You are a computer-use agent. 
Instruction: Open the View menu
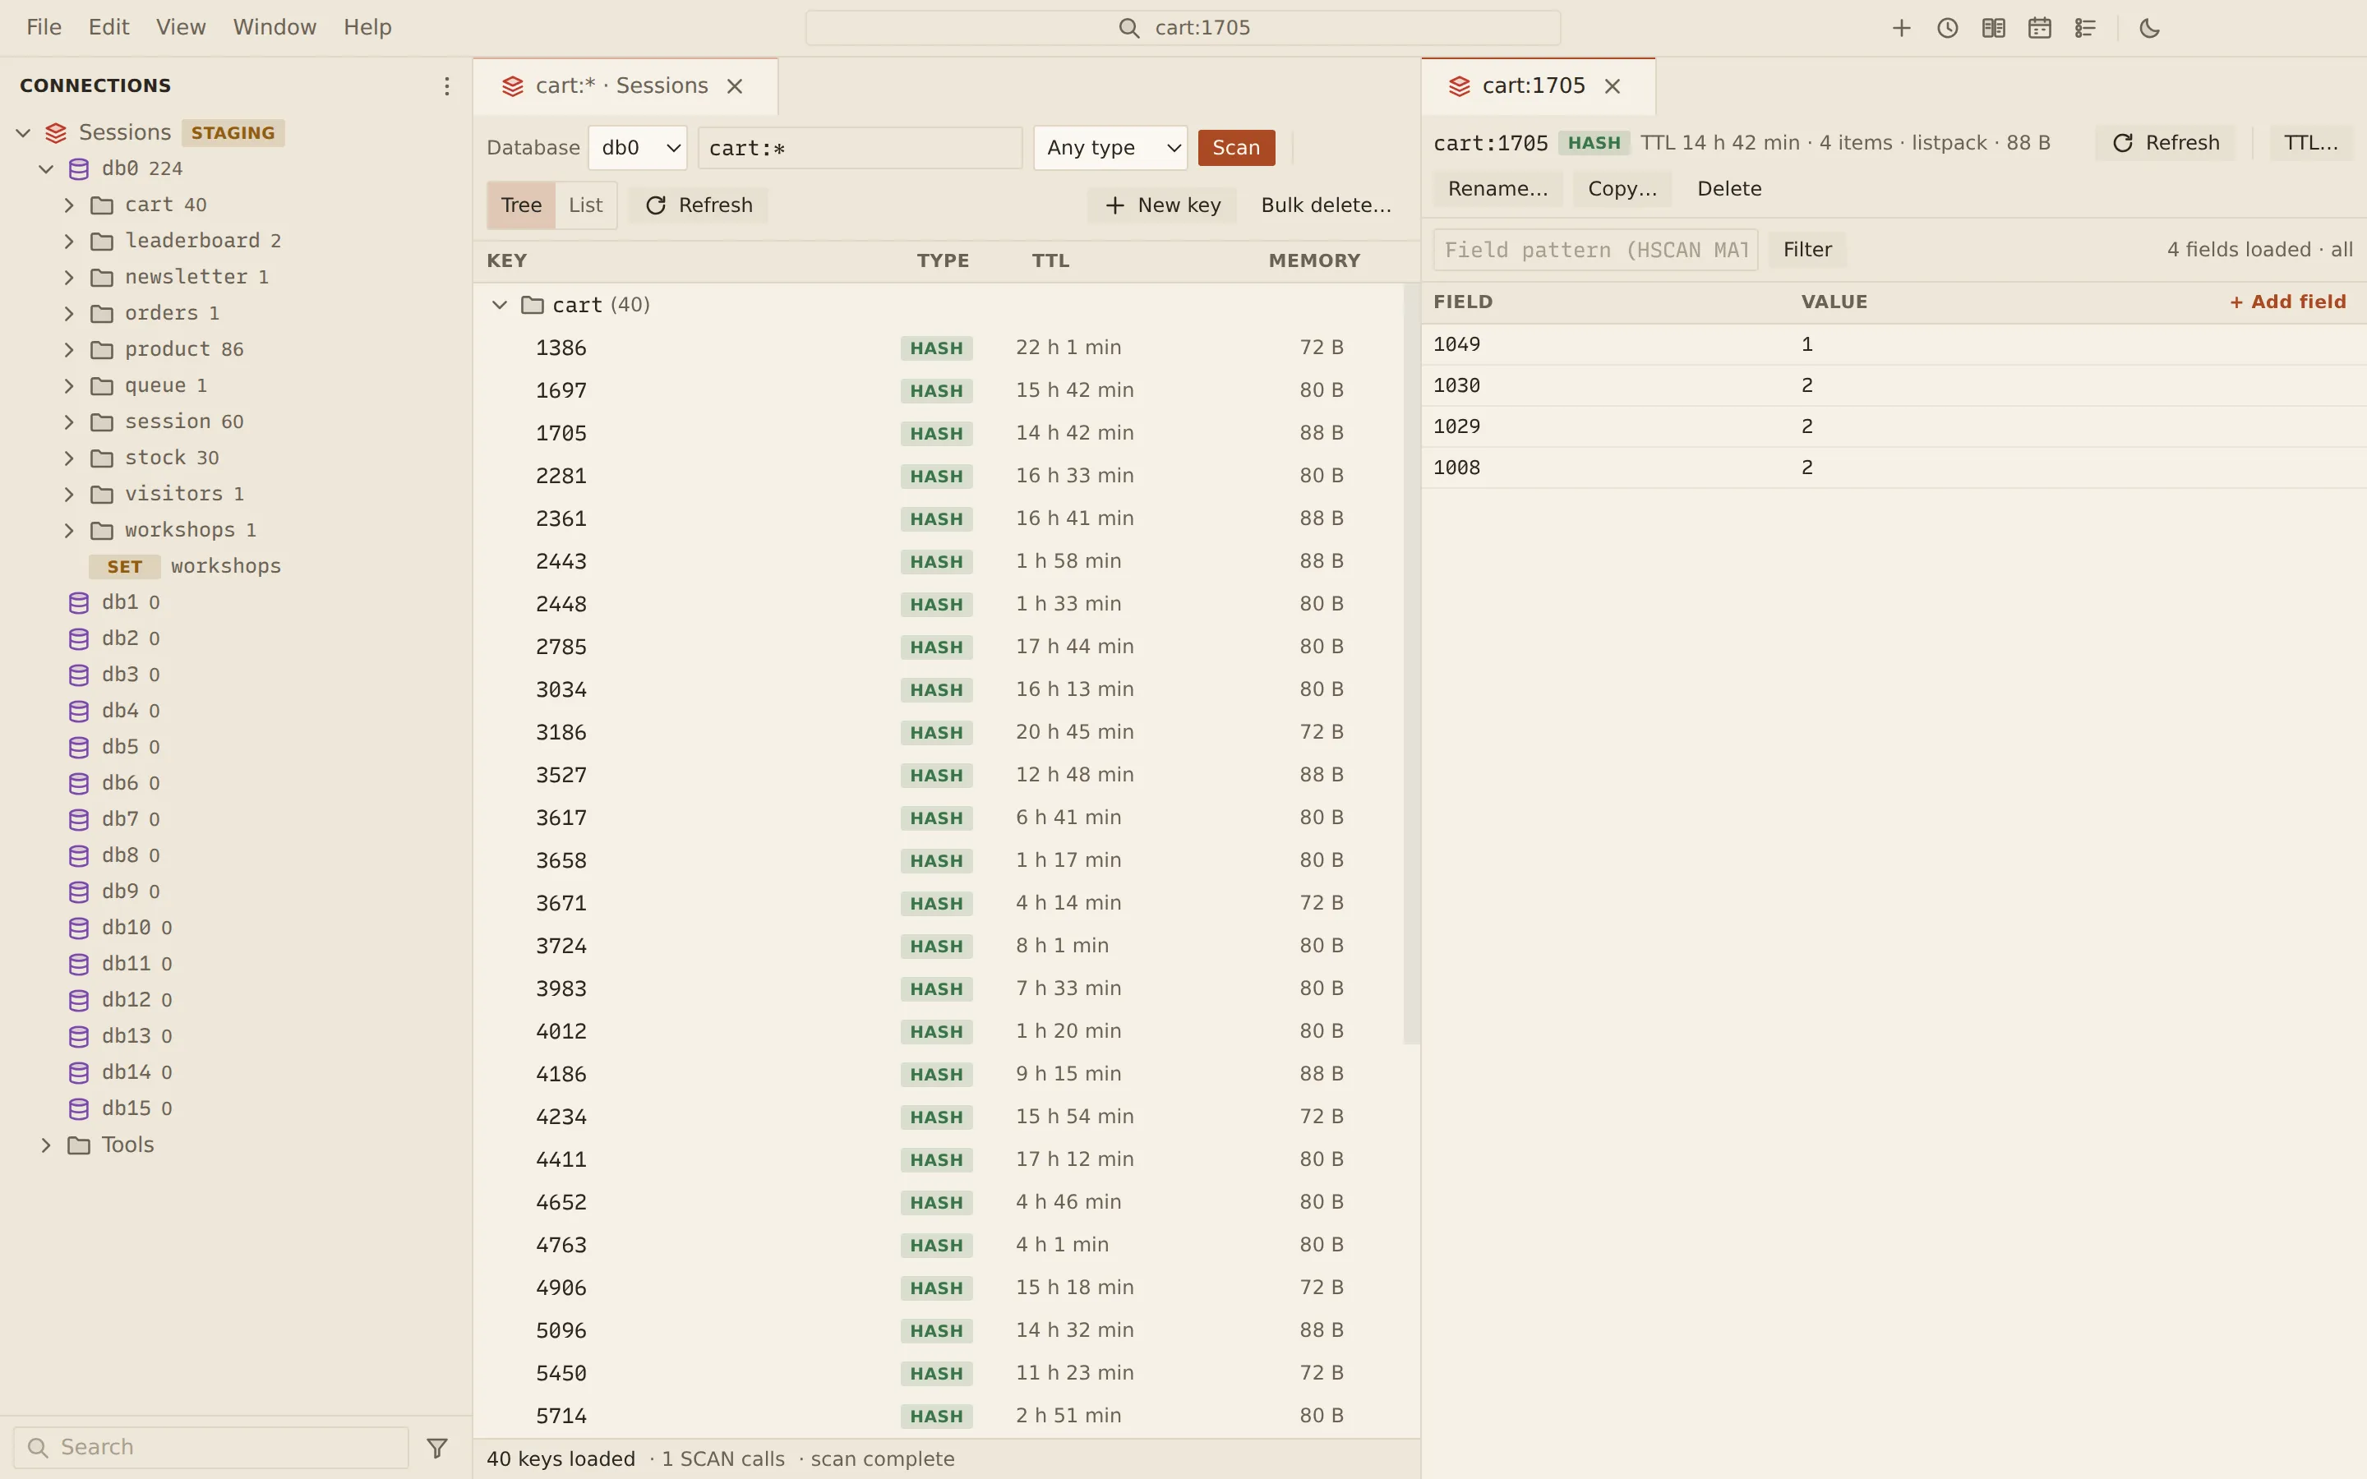[x=181, y=27]
